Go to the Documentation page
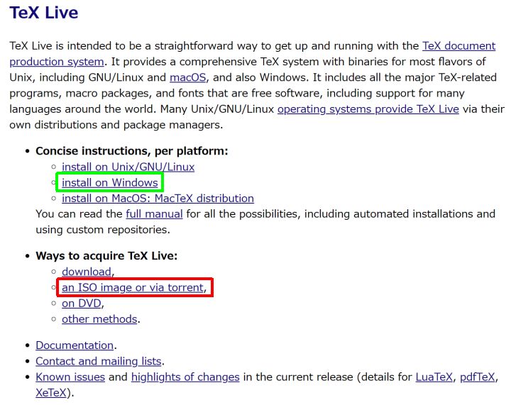This screenshot has width=511, height=405. pyautogui.click(x=74, y=345)
